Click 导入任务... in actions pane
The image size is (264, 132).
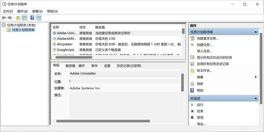pos(204,51)
